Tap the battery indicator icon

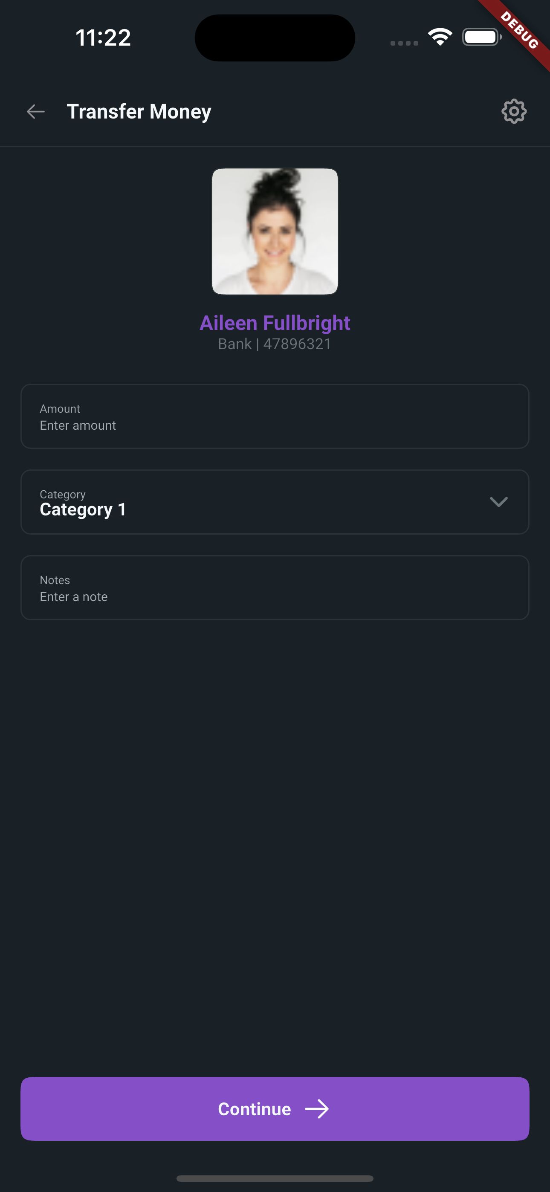click(x=482, y=37)
